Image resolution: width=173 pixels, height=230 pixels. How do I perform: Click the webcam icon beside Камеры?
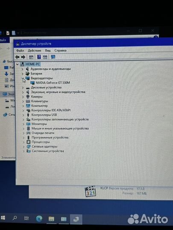click(28, 97)
